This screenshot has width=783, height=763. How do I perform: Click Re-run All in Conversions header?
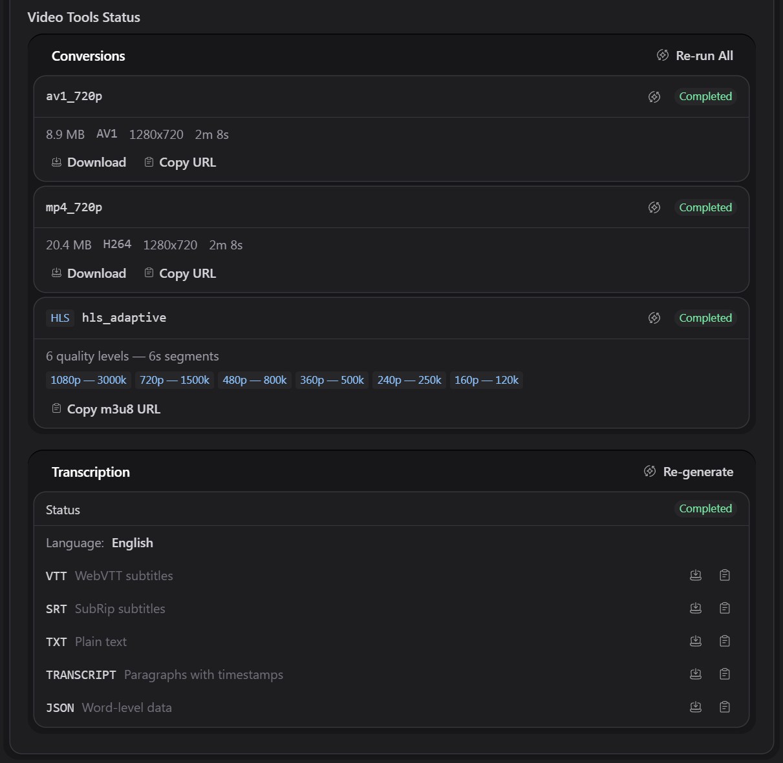pyautogui.click(x=695, y=56)
